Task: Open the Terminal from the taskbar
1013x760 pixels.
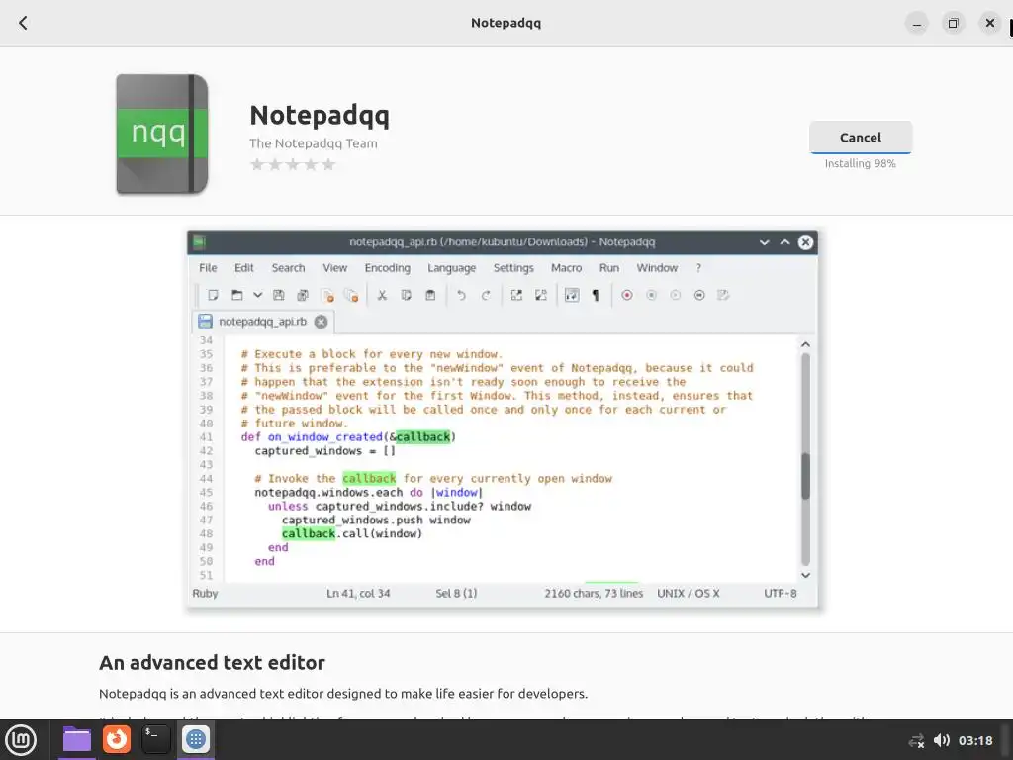Action: pyautogui.click(x=155, y=739)
